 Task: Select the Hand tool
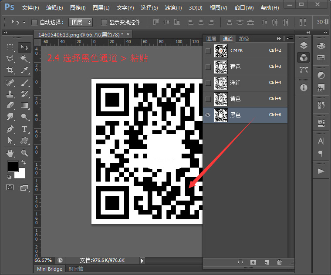coord(10,153)
